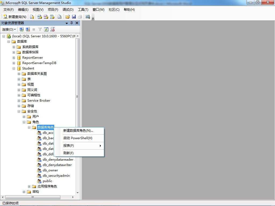Click the Database Engine Query icon

pos(32,17)
